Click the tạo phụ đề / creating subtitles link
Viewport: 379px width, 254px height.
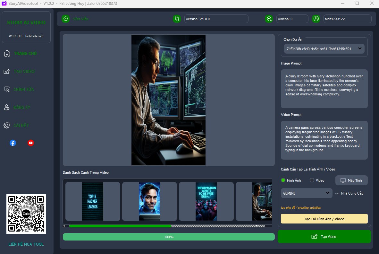point(301,208)
